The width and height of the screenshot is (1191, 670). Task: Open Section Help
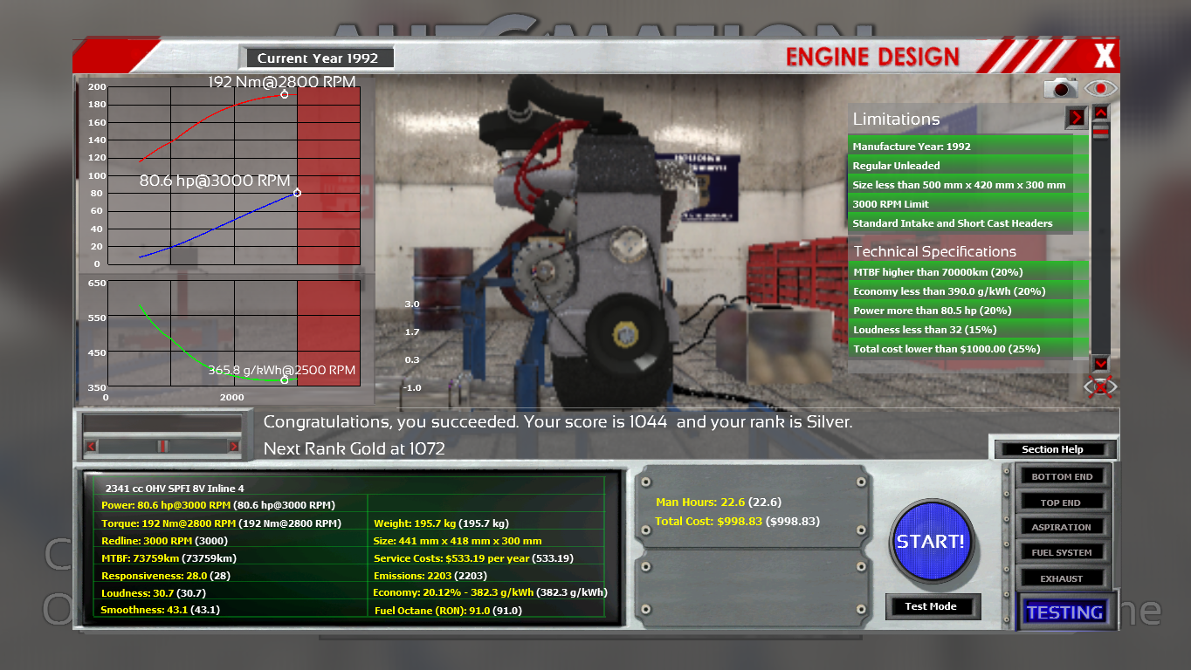(1053, 449)
